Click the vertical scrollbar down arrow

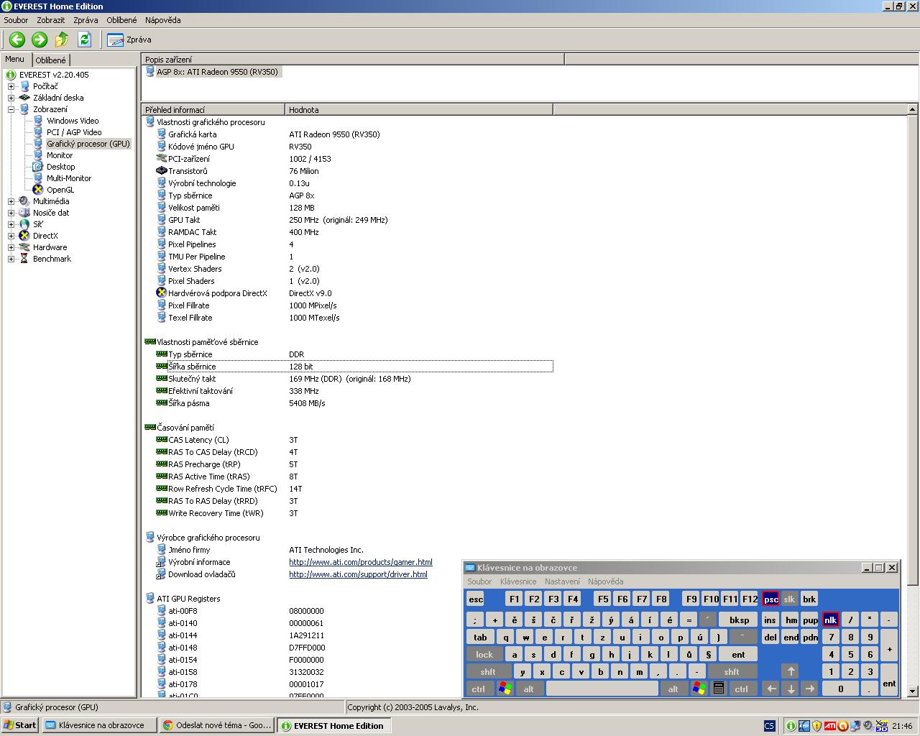coord(913,691)
